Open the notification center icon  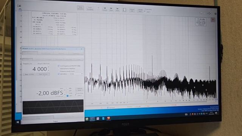click(216, 113)
